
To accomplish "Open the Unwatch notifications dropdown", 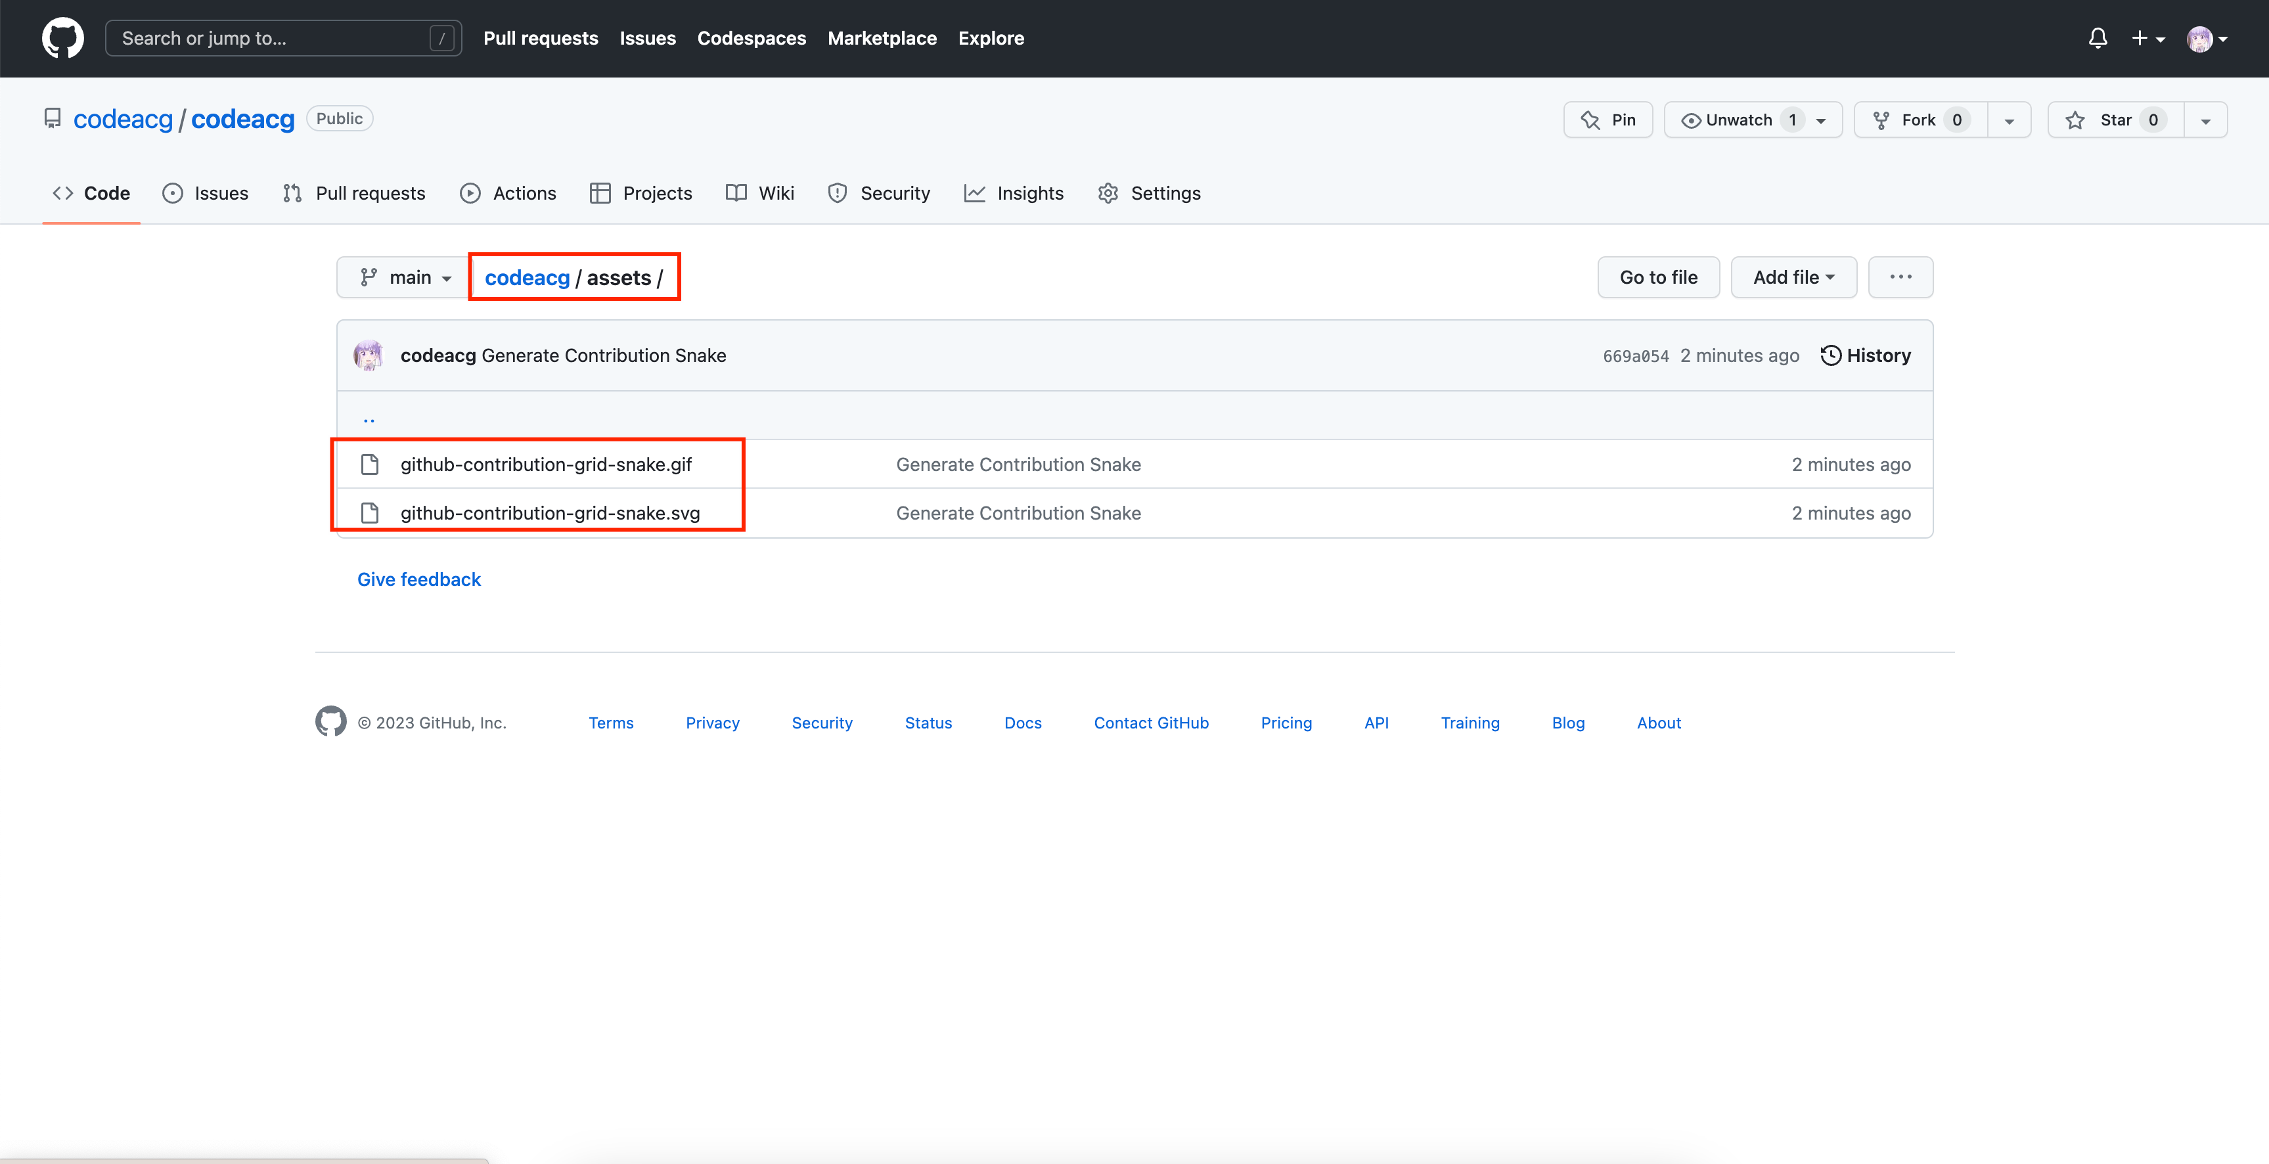I will pos(1753,120).
